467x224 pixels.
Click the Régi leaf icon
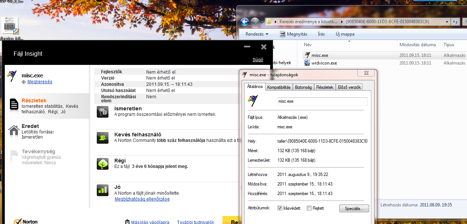(x=103, y=164)
